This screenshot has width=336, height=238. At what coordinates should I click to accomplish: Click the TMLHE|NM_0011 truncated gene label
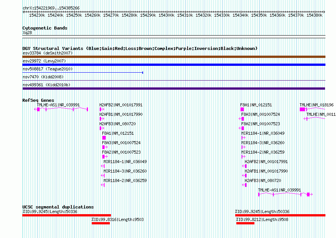[321, 115]
